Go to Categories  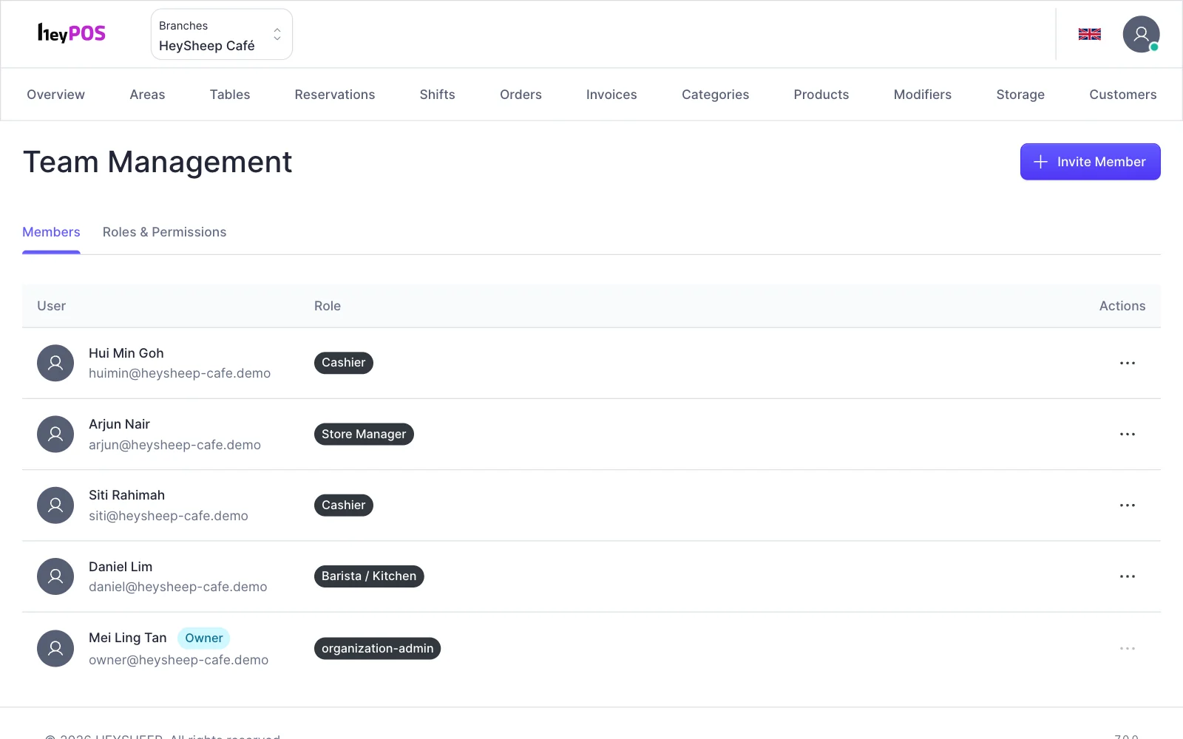[715, 95]
